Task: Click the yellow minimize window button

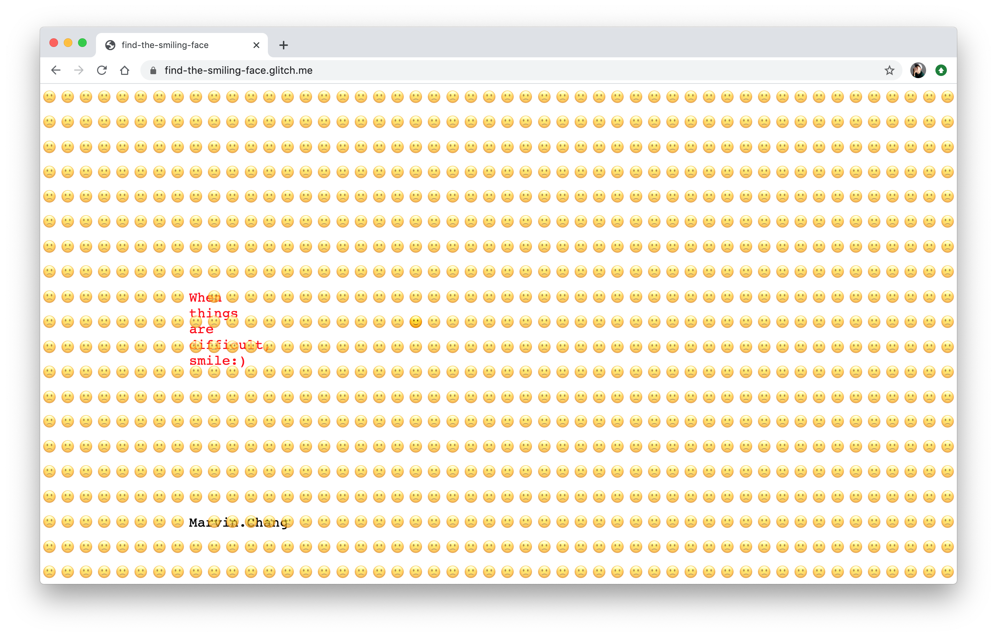Action: click(x=68, y=43)
